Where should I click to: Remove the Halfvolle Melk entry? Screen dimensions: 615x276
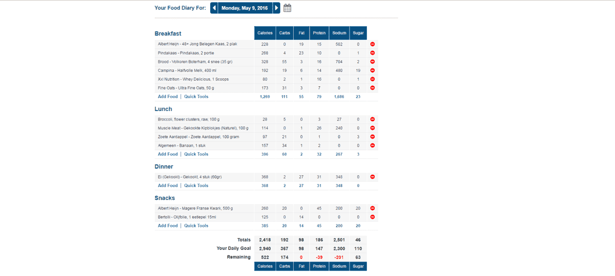coord(373,71)
